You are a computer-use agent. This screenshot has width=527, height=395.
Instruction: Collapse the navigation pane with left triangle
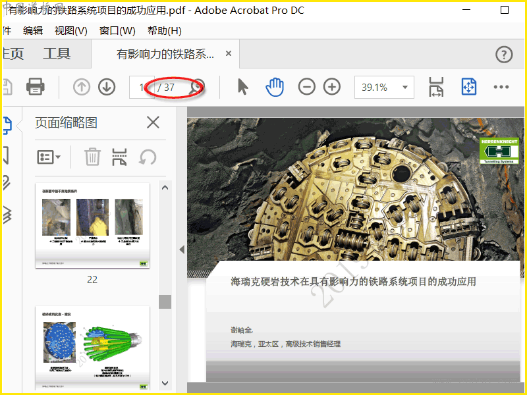coord(182,250)
